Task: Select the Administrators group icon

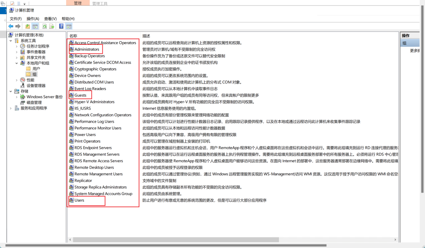Action: point(71,49)
